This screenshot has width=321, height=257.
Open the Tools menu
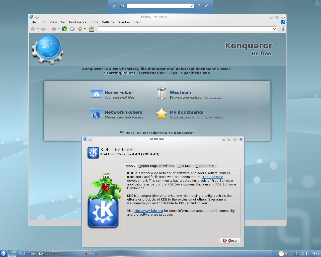(x=94, y=22)
